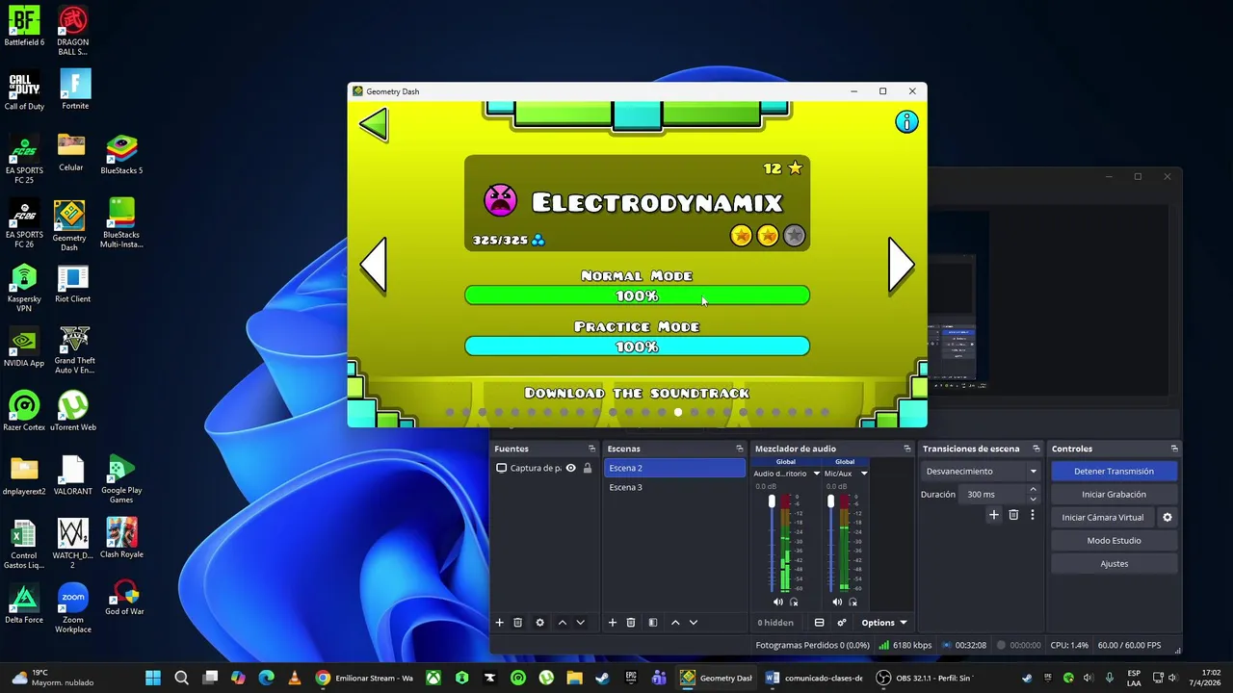The height and width of the screenshot is (693, 1233).
Task: Go to previous level with left arrow
Action: pos(374,265)
